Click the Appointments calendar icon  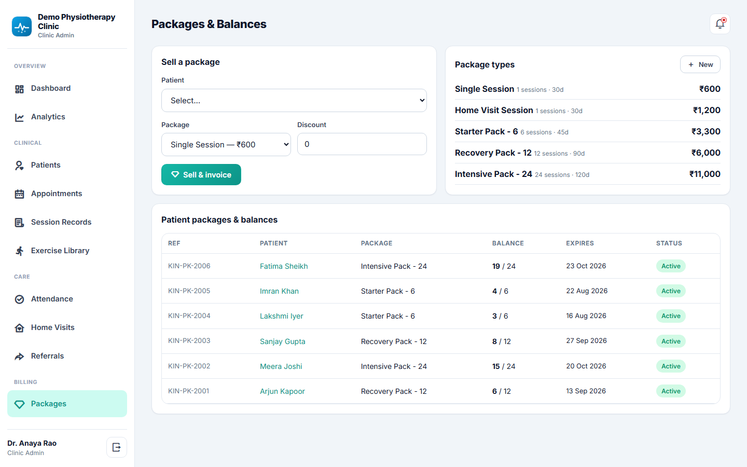pyautogui.click(x=20, y=194)
